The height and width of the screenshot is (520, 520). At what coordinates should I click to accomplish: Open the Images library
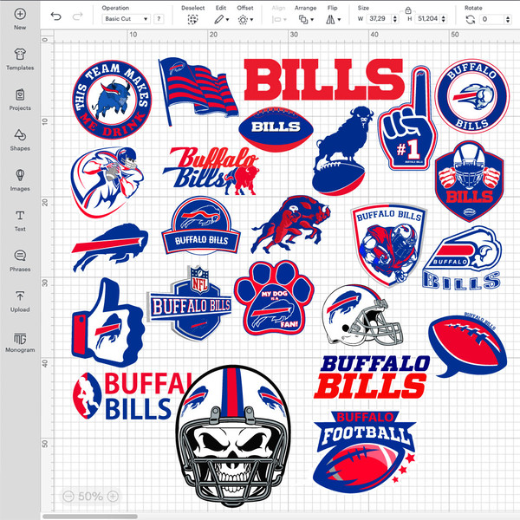point(20,176)
